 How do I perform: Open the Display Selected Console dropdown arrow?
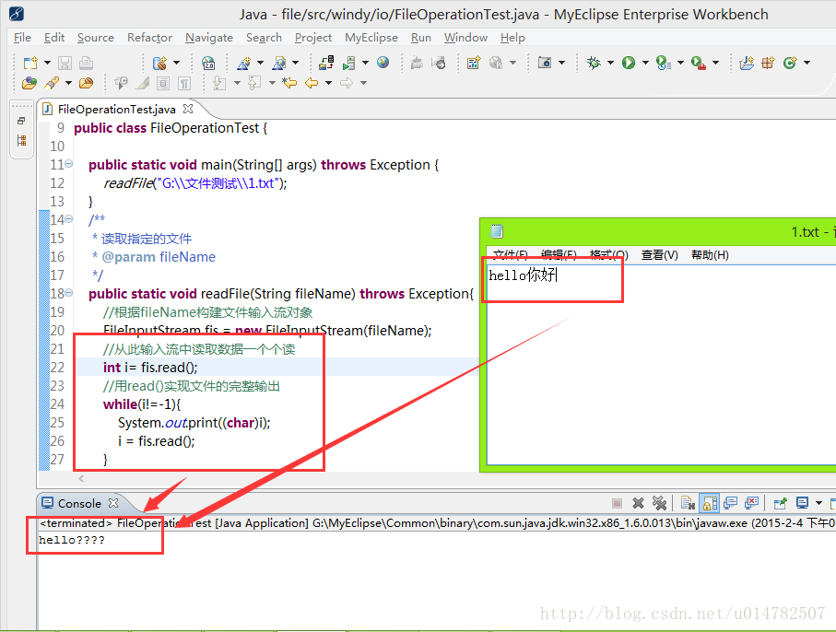[818, 503]
